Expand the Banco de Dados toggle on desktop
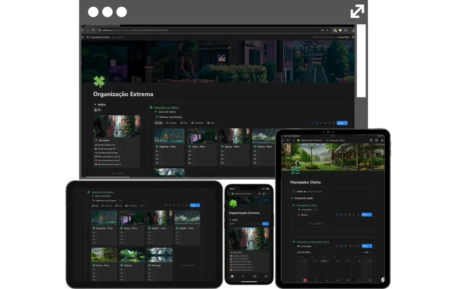456x289 pixels. coord(156,112)
